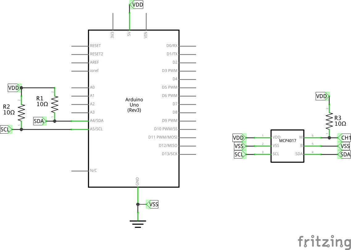Click the junction dot on the GND wire
The image size is (351, 250).
click(x=138, y=204)
